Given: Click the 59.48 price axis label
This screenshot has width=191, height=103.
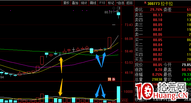Looking at the screenshot, I should 129,51.
